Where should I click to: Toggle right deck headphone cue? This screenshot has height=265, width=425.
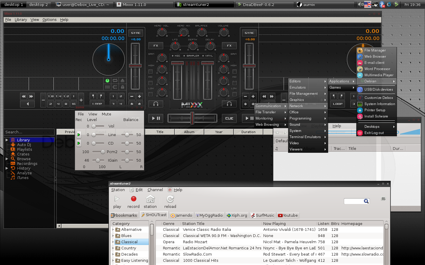pyautogui.click(x=229, y=104)
